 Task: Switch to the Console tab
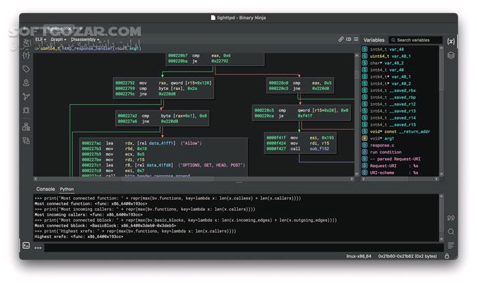[46, 189]
